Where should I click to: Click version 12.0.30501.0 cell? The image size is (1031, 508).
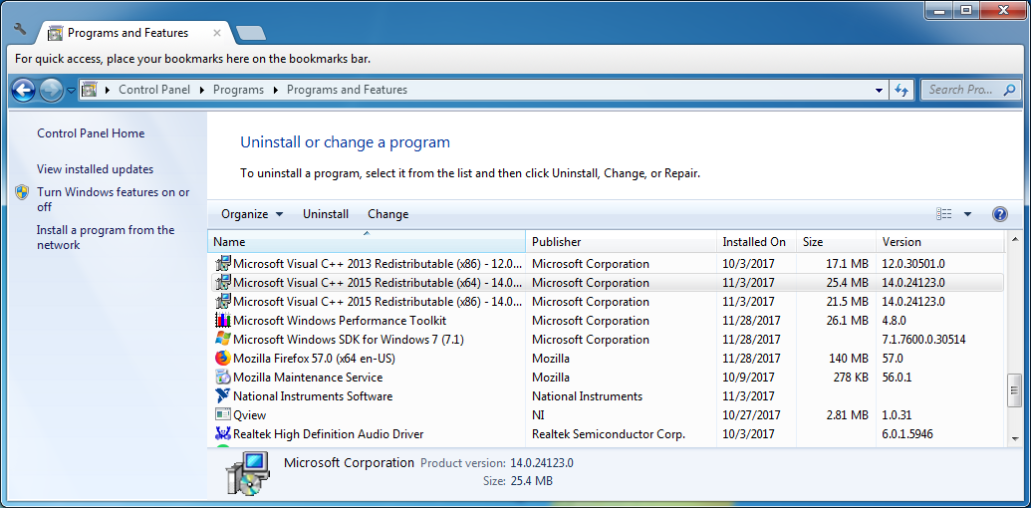click(x=913, y=264)
